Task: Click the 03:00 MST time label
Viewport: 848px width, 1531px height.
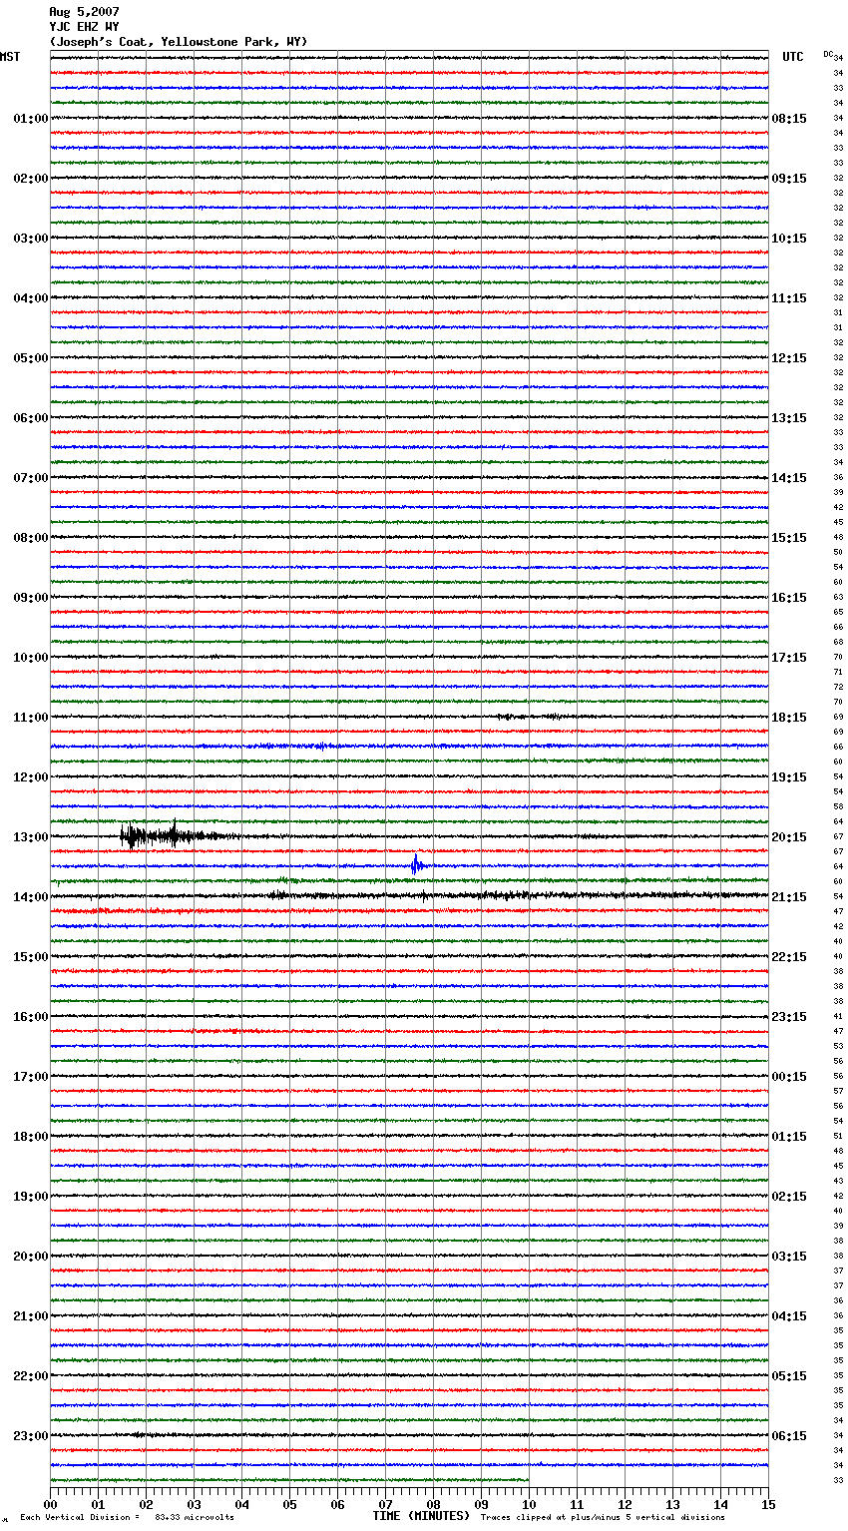Action: tap(31, 239)
